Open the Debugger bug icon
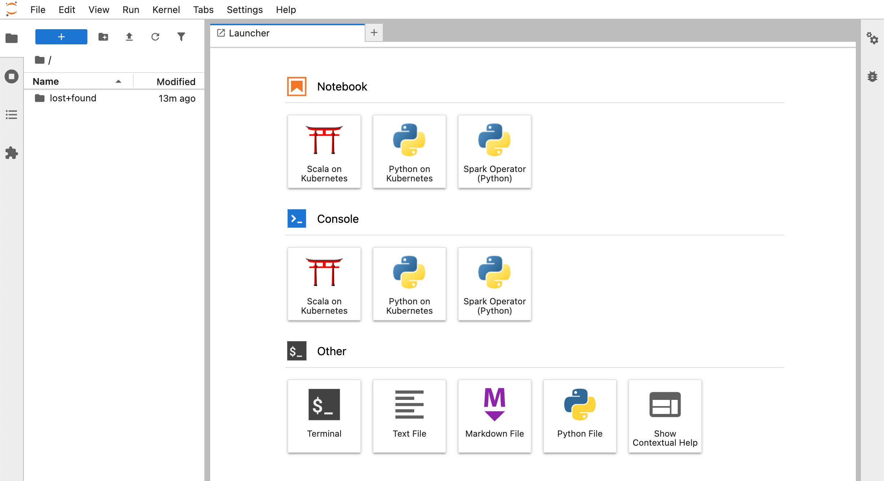 pyautogui.click(x=872, y=76)
